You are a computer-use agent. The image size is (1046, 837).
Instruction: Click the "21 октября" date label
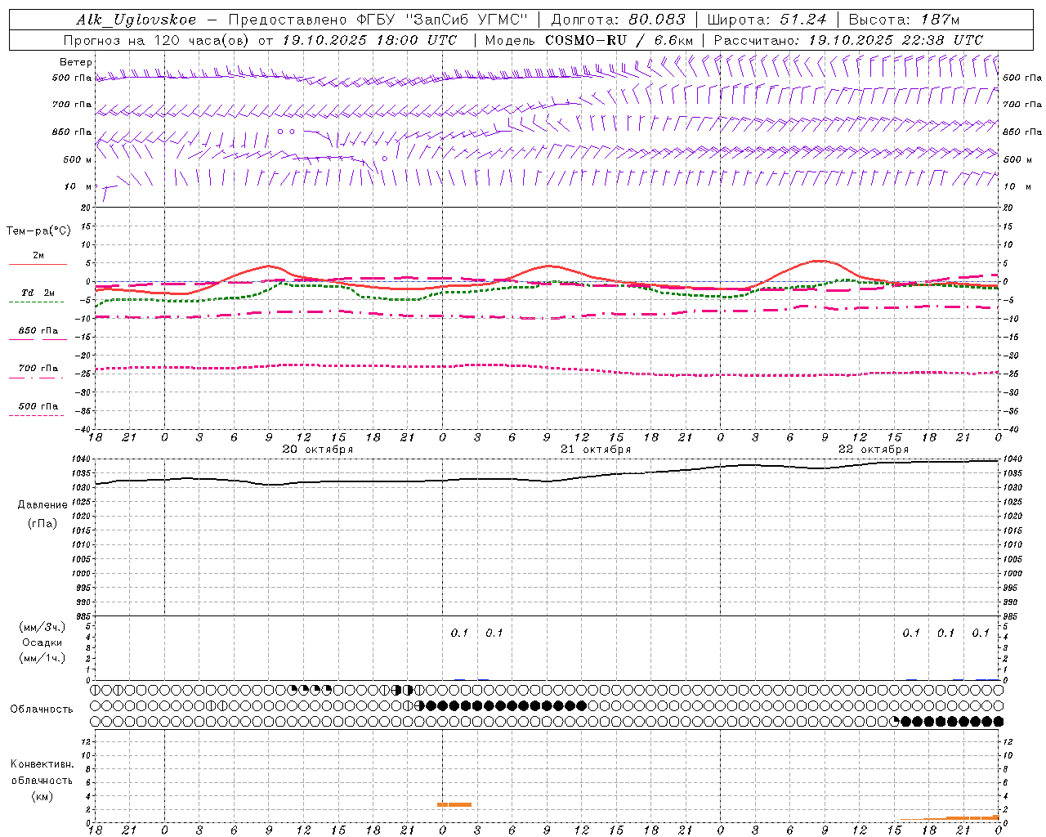pos(596,450)
